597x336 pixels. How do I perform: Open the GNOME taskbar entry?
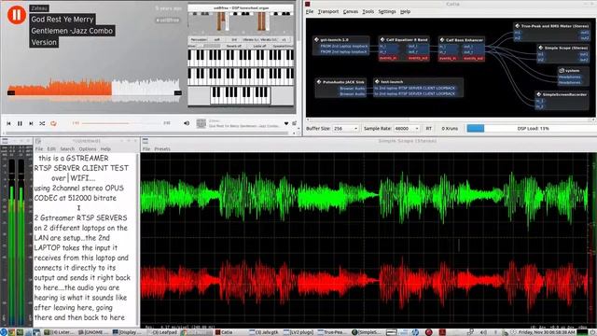(x=93, y=332)
